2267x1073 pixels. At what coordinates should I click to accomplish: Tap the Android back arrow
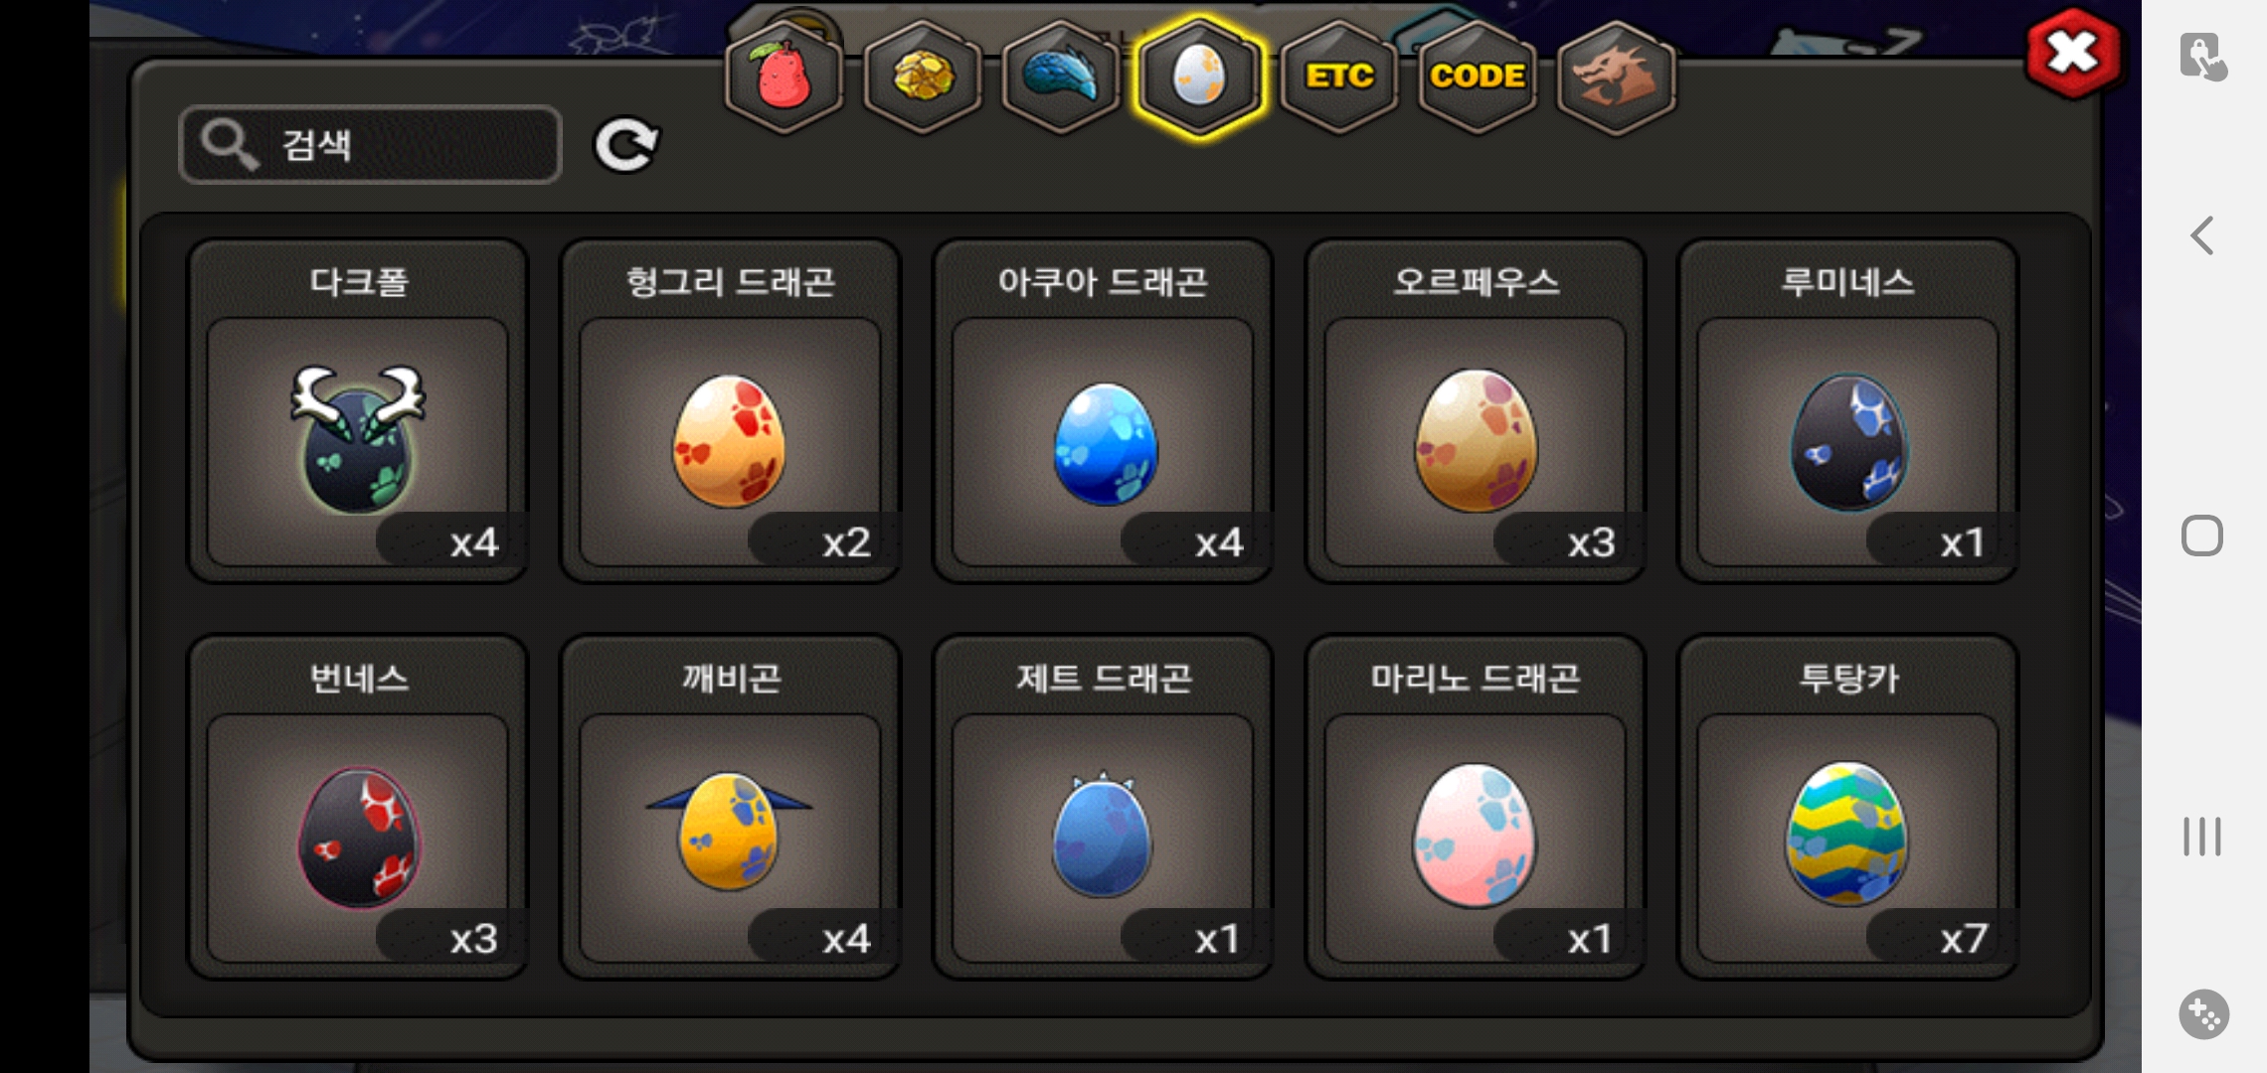2202,235
